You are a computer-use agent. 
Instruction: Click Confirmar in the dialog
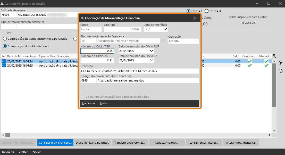pos(89,103)
